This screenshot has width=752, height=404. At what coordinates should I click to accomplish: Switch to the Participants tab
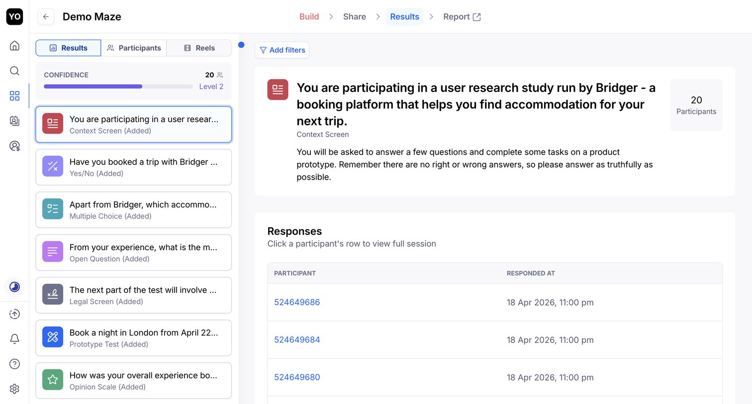pyautogui.click(x=134, y=48)
